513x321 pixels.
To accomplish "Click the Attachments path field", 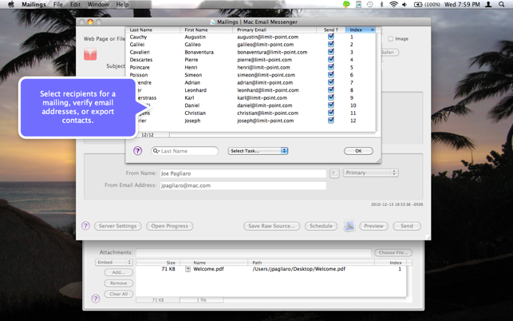I will coord(254,252).
